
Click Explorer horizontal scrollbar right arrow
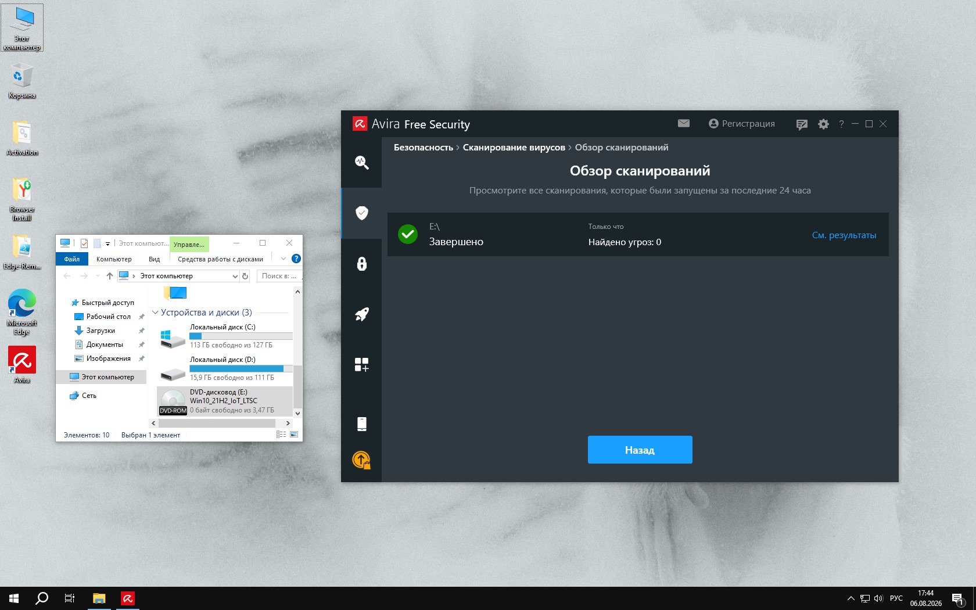point(288,424)
